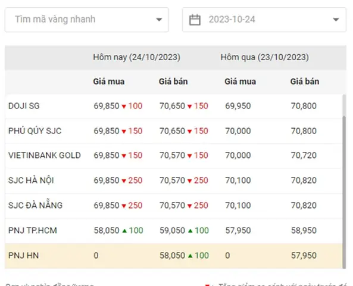Screen dimensions: 353x286
Task: Click the calendar icon in date picker
Action: point(195,20)
